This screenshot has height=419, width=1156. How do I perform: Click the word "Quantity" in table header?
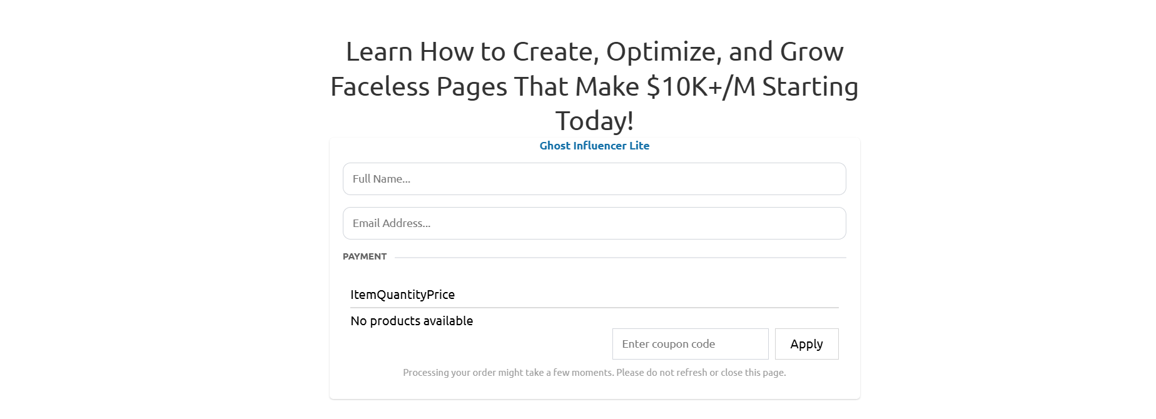(x=401, y=295)
